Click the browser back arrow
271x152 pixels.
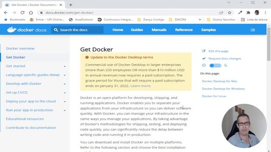(6, 13)
